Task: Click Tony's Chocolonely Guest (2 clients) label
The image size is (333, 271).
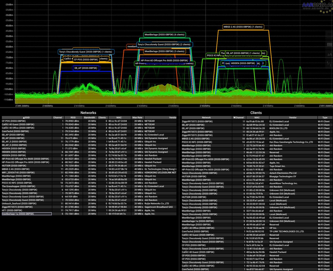Action: (x=164, y=44)
